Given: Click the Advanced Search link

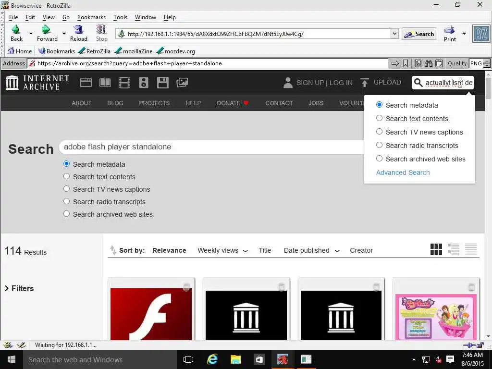Looking at the screenshot, I should (x=403, y=172).
